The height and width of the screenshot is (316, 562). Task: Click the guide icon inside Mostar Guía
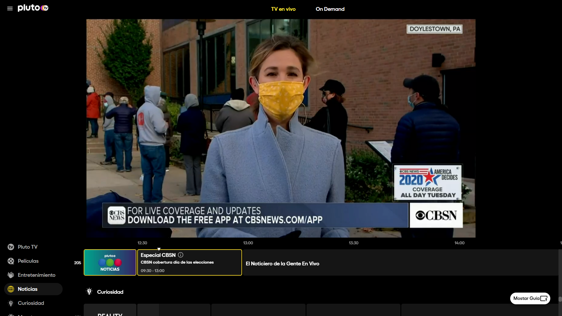(x=544, y=298)
